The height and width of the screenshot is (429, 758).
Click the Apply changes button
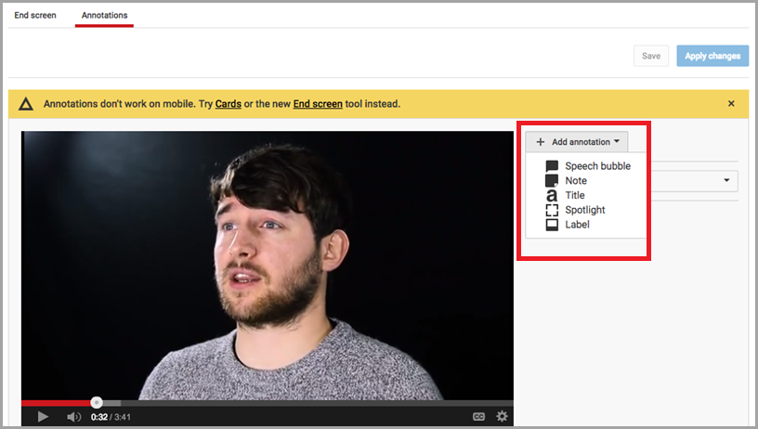tap(712, 56)
